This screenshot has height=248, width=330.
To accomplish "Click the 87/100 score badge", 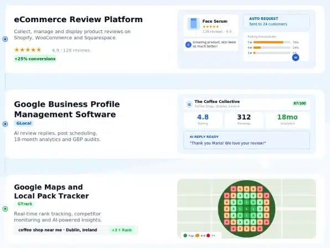I will (300, 104).
